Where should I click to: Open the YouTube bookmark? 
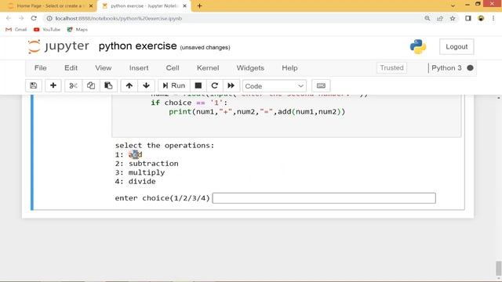pos(47,30)
